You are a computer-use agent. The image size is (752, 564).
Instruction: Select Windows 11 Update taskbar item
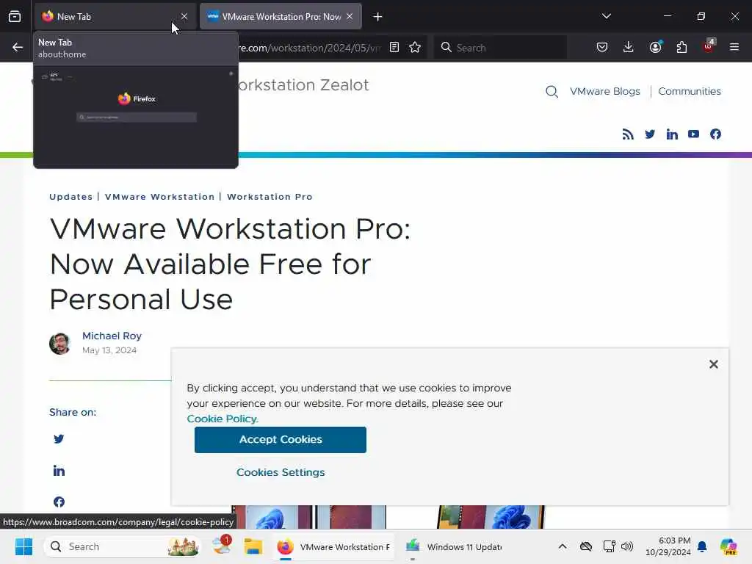(x=454, y=546)
